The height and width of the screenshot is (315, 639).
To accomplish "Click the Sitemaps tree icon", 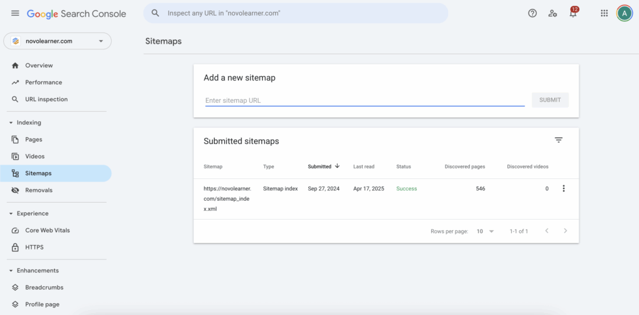I will (15, 173).
